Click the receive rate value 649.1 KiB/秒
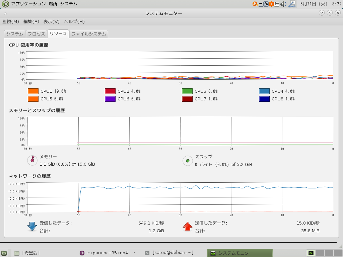Screen dimensions: 343x257 (x=151, y=223)
